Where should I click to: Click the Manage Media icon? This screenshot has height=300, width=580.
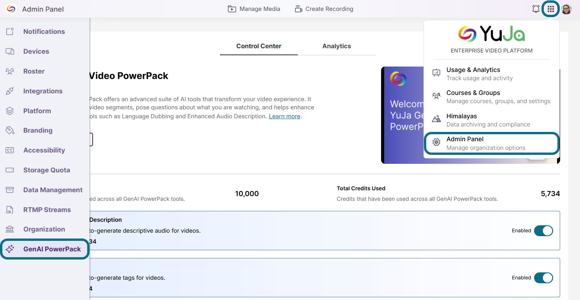click(232, 9)
